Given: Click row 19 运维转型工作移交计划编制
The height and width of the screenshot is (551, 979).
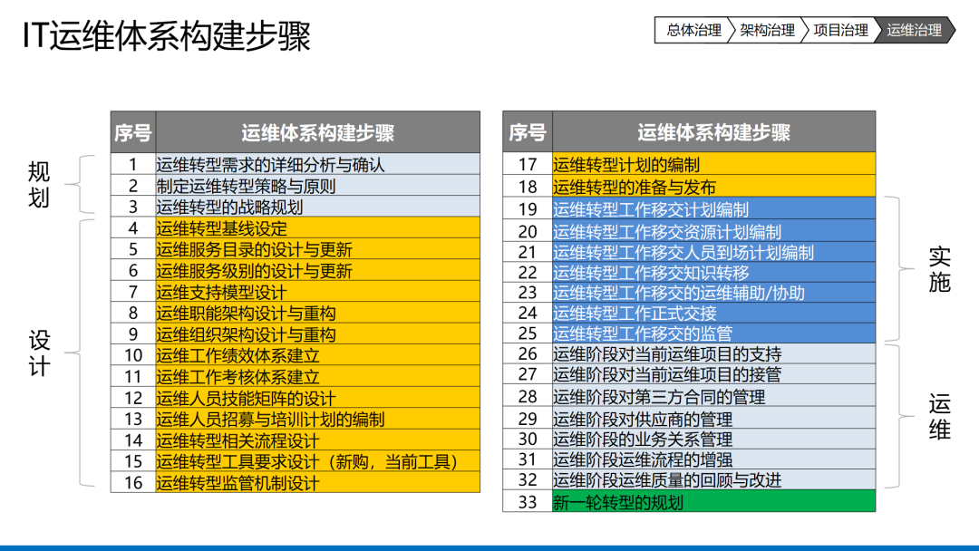Looking at the screenshot, I should pyautogui.click(x=689, y=208).
